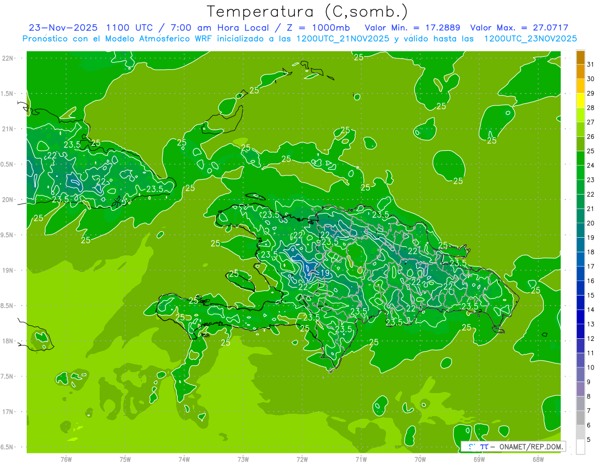Viewport: 604px width, 466px height.
Task: Pick the green swatch between 24 and 25
Action: [x=580, y=158]
